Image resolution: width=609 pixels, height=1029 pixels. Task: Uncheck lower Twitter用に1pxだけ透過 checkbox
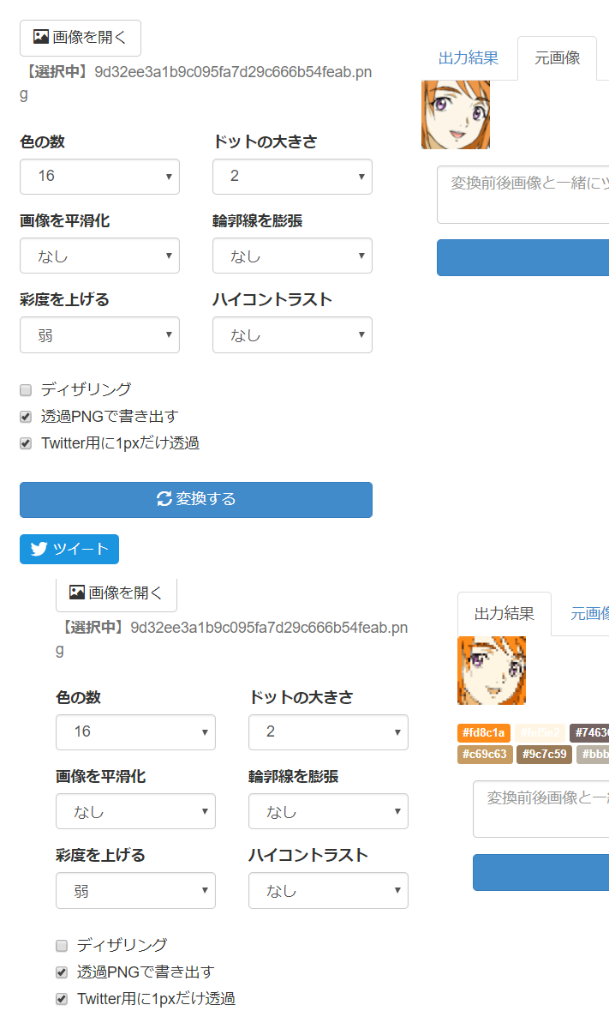62,1000
